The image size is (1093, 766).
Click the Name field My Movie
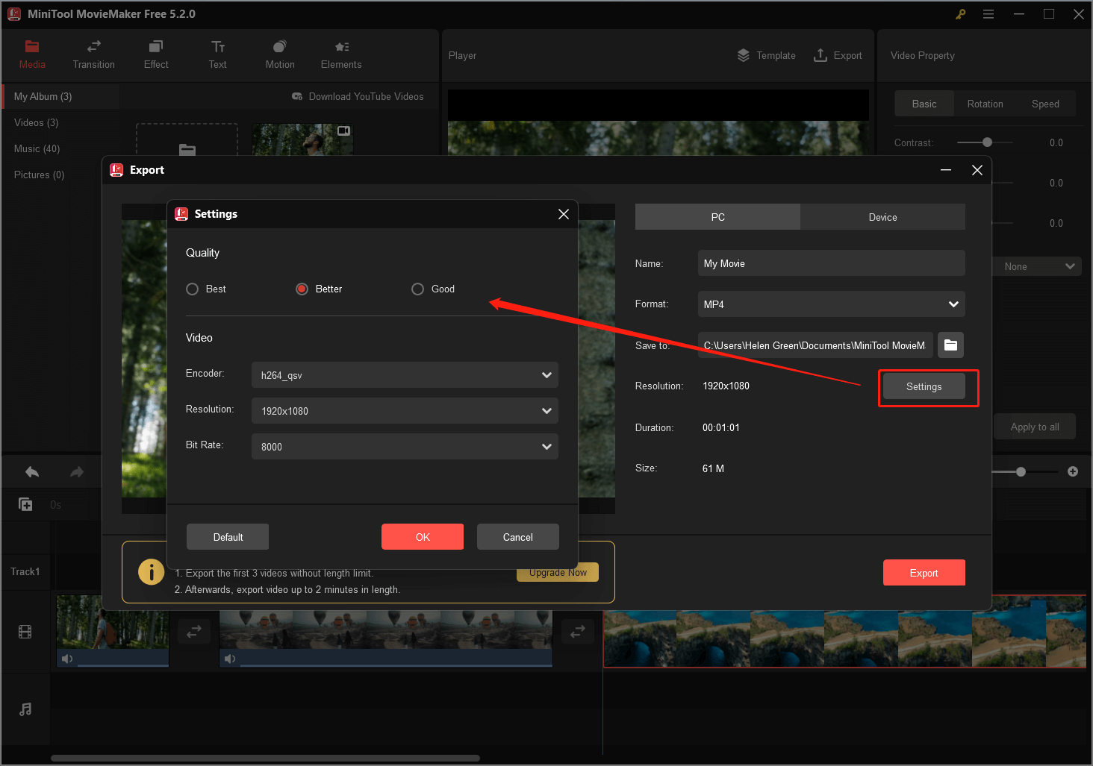pyautogui.click(x=832, y=263)
